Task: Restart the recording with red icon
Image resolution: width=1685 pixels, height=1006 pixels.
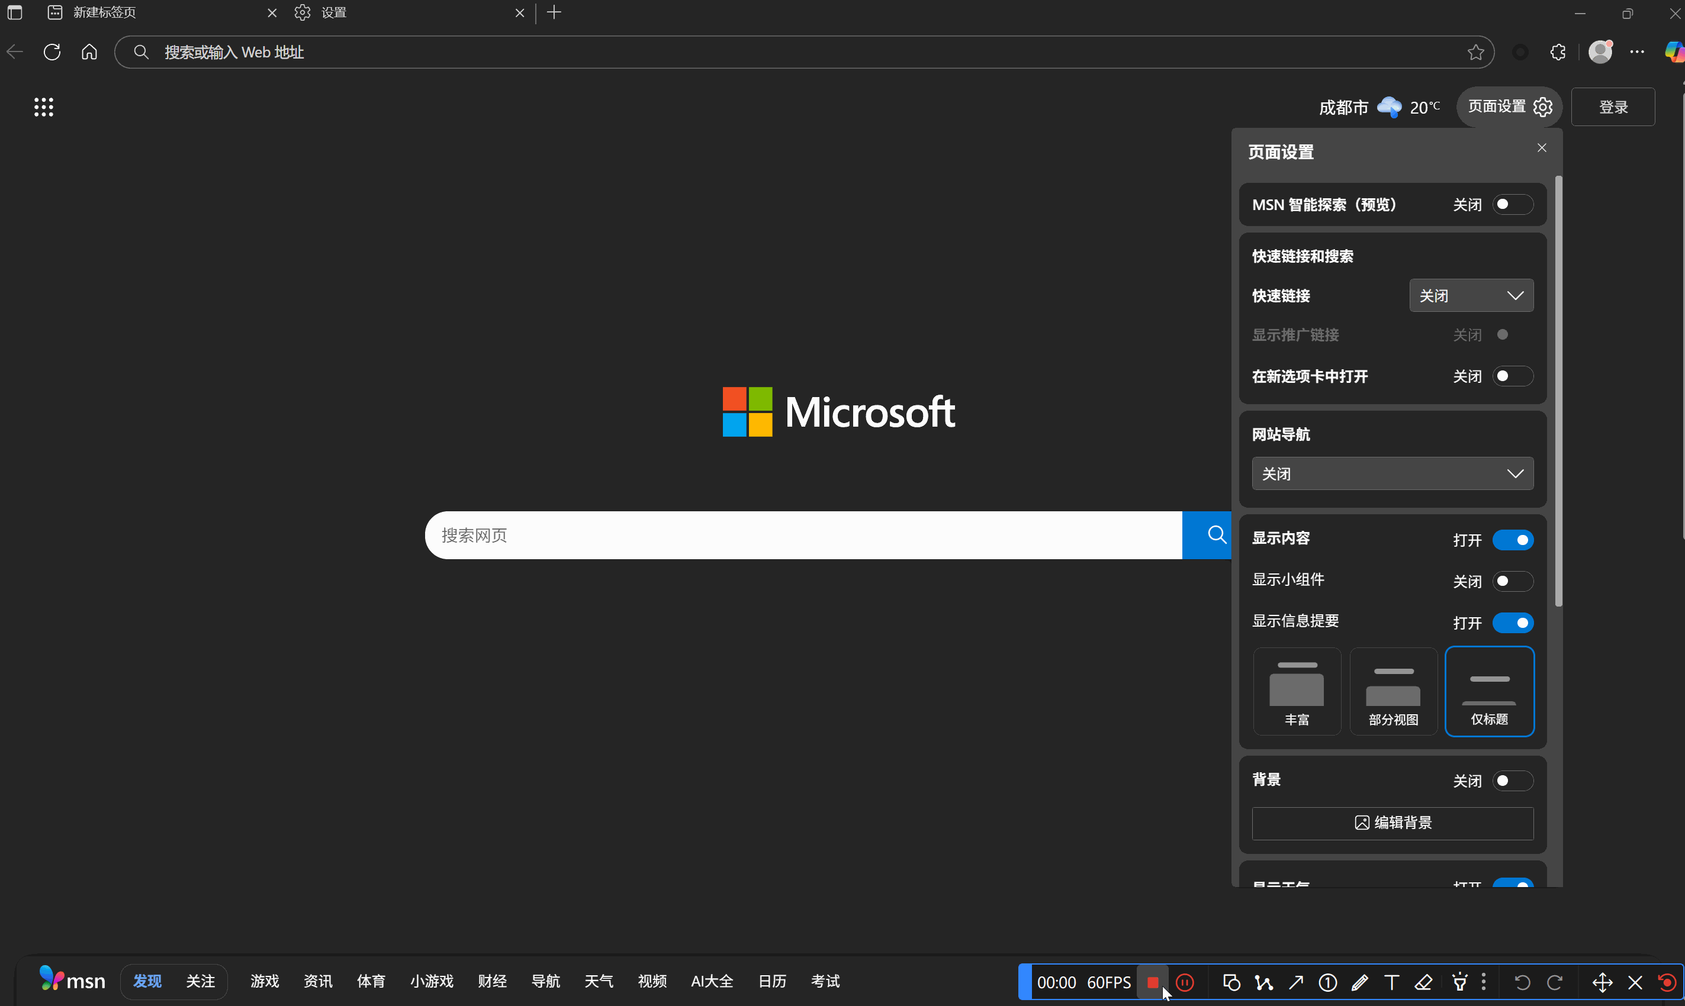Action: coord(1667,982)
